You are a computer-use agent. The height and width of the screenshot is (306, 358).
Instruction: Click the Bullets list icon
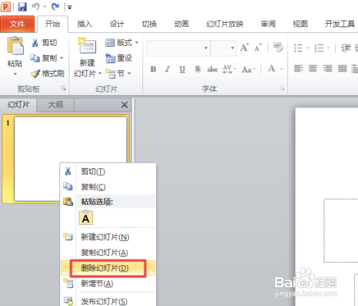tap(299, 48)
